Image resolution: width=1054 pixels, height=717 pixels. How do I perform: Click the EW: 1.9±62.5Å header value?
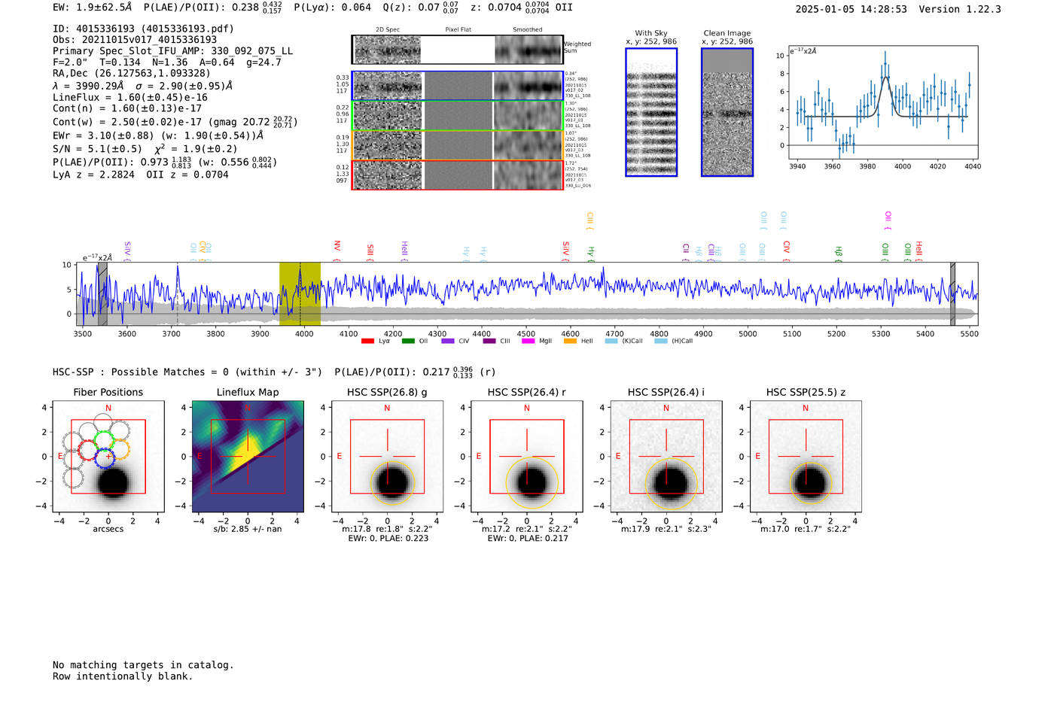tap(92, 8)
